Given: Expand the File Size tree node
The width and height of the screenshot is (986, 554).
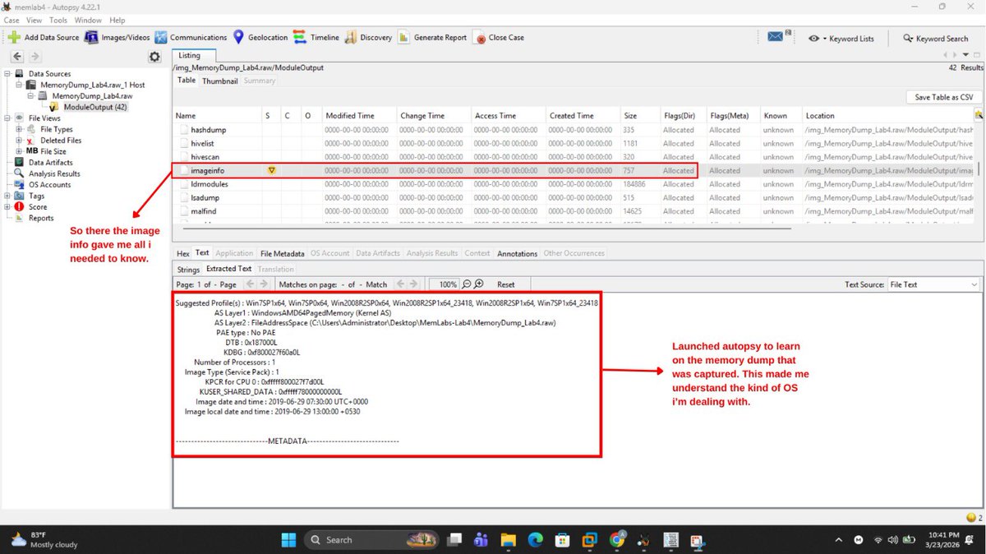Looking at the screenshot, I should [x=20, y=151].
